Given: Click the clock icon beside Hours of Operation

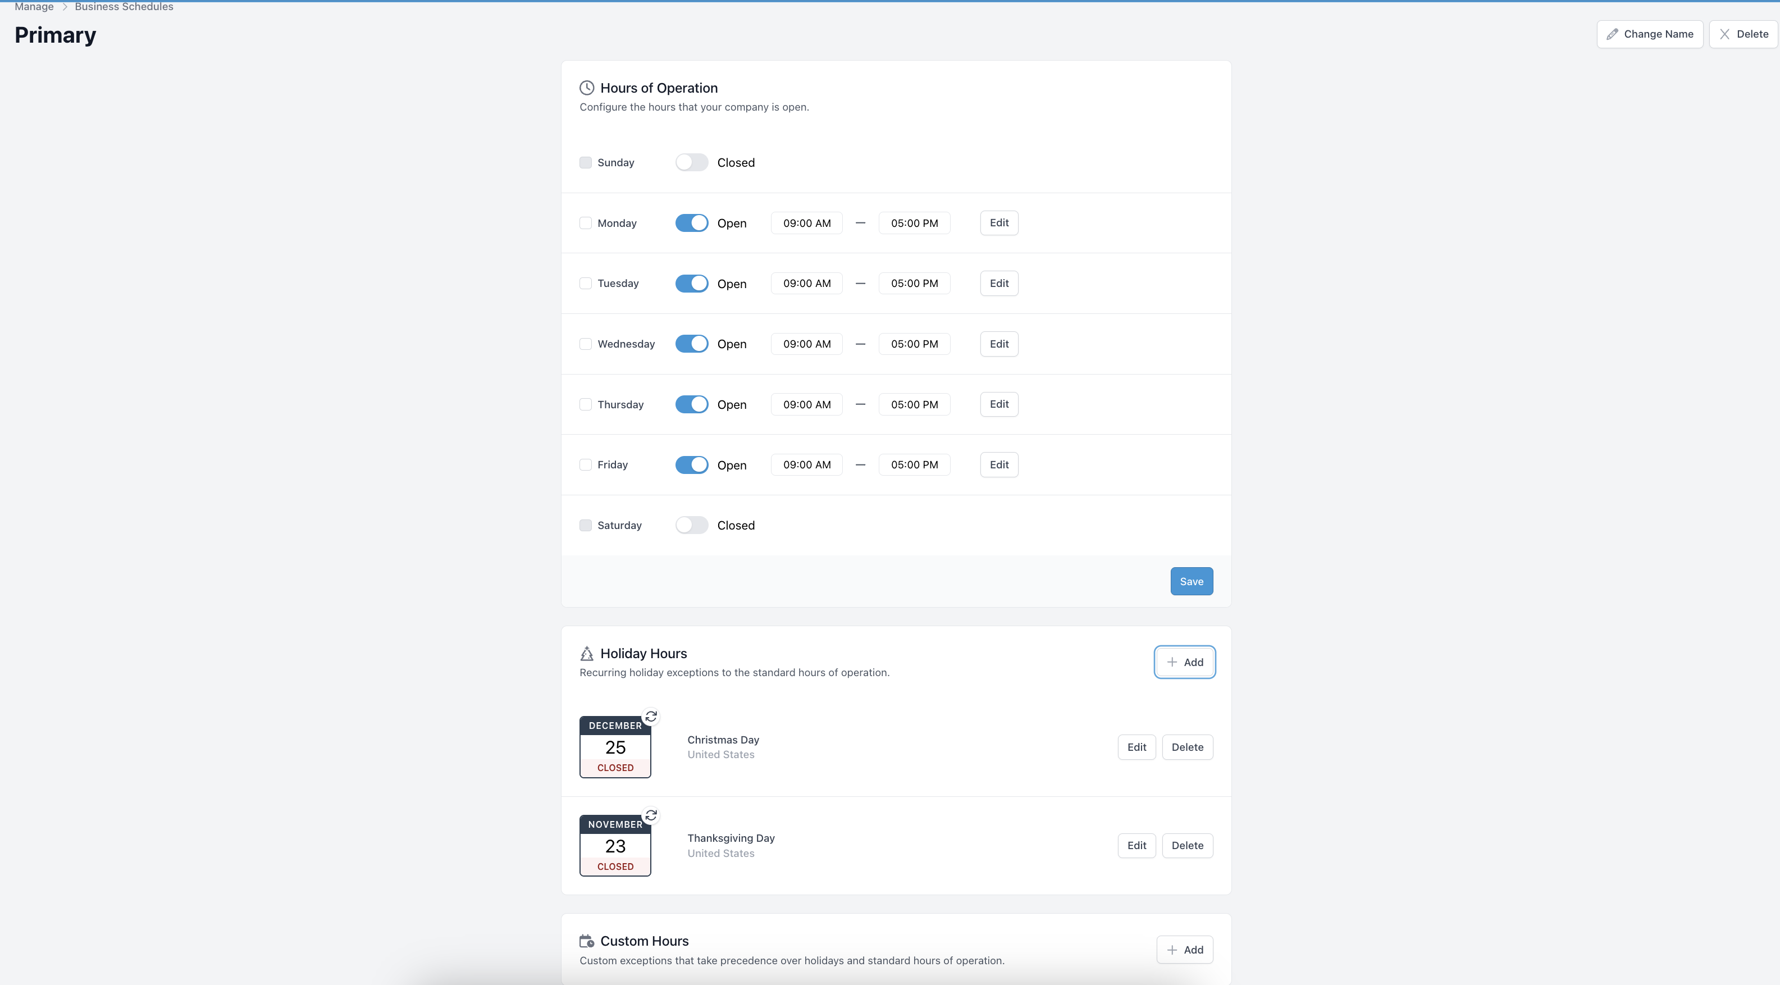Looking at the screenshot, I should coord(587,88).
